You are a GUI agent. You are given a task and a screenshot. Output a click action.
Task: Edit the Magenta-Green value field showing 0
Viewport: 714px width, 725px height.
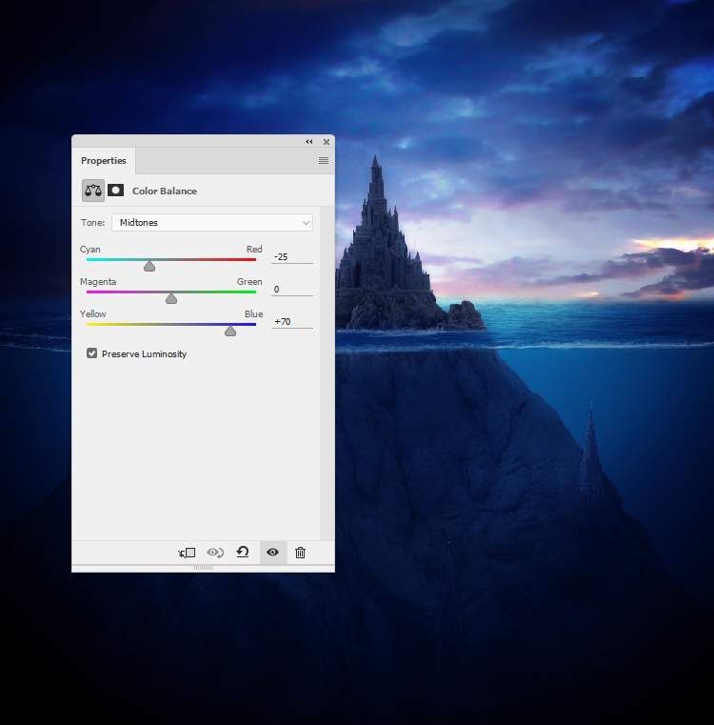292,290
